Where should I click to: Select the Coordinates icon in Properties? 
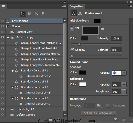tap(80, 14)
